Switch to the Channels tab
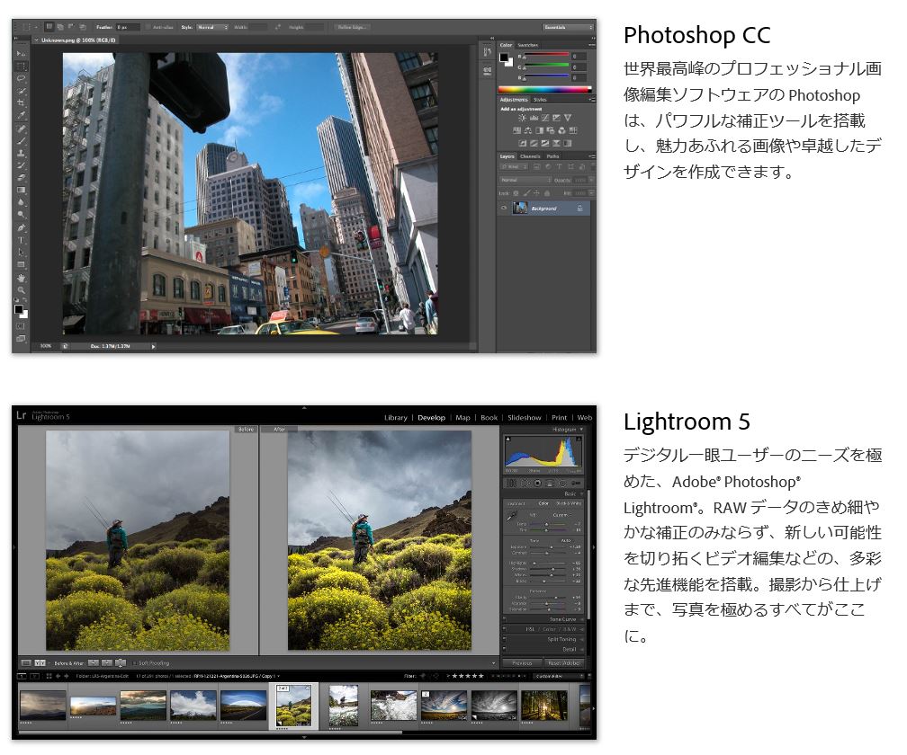Screen dimensions: 907x755 530,156
